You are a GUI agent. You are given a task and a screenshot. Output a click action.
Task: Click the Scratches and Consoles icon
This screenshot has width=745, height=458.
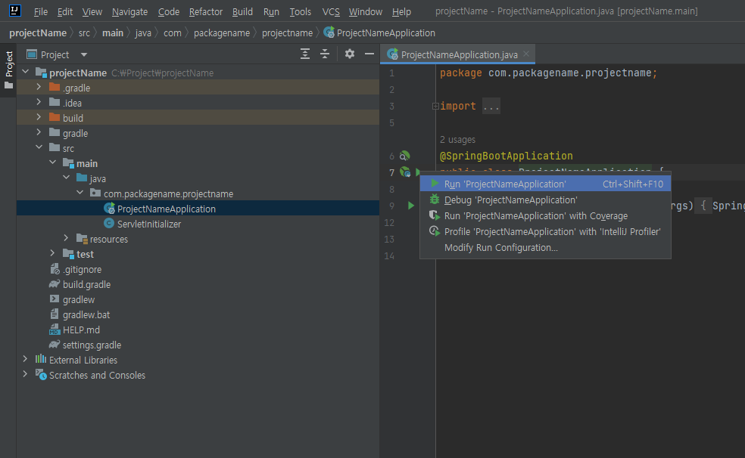[41, 375]
